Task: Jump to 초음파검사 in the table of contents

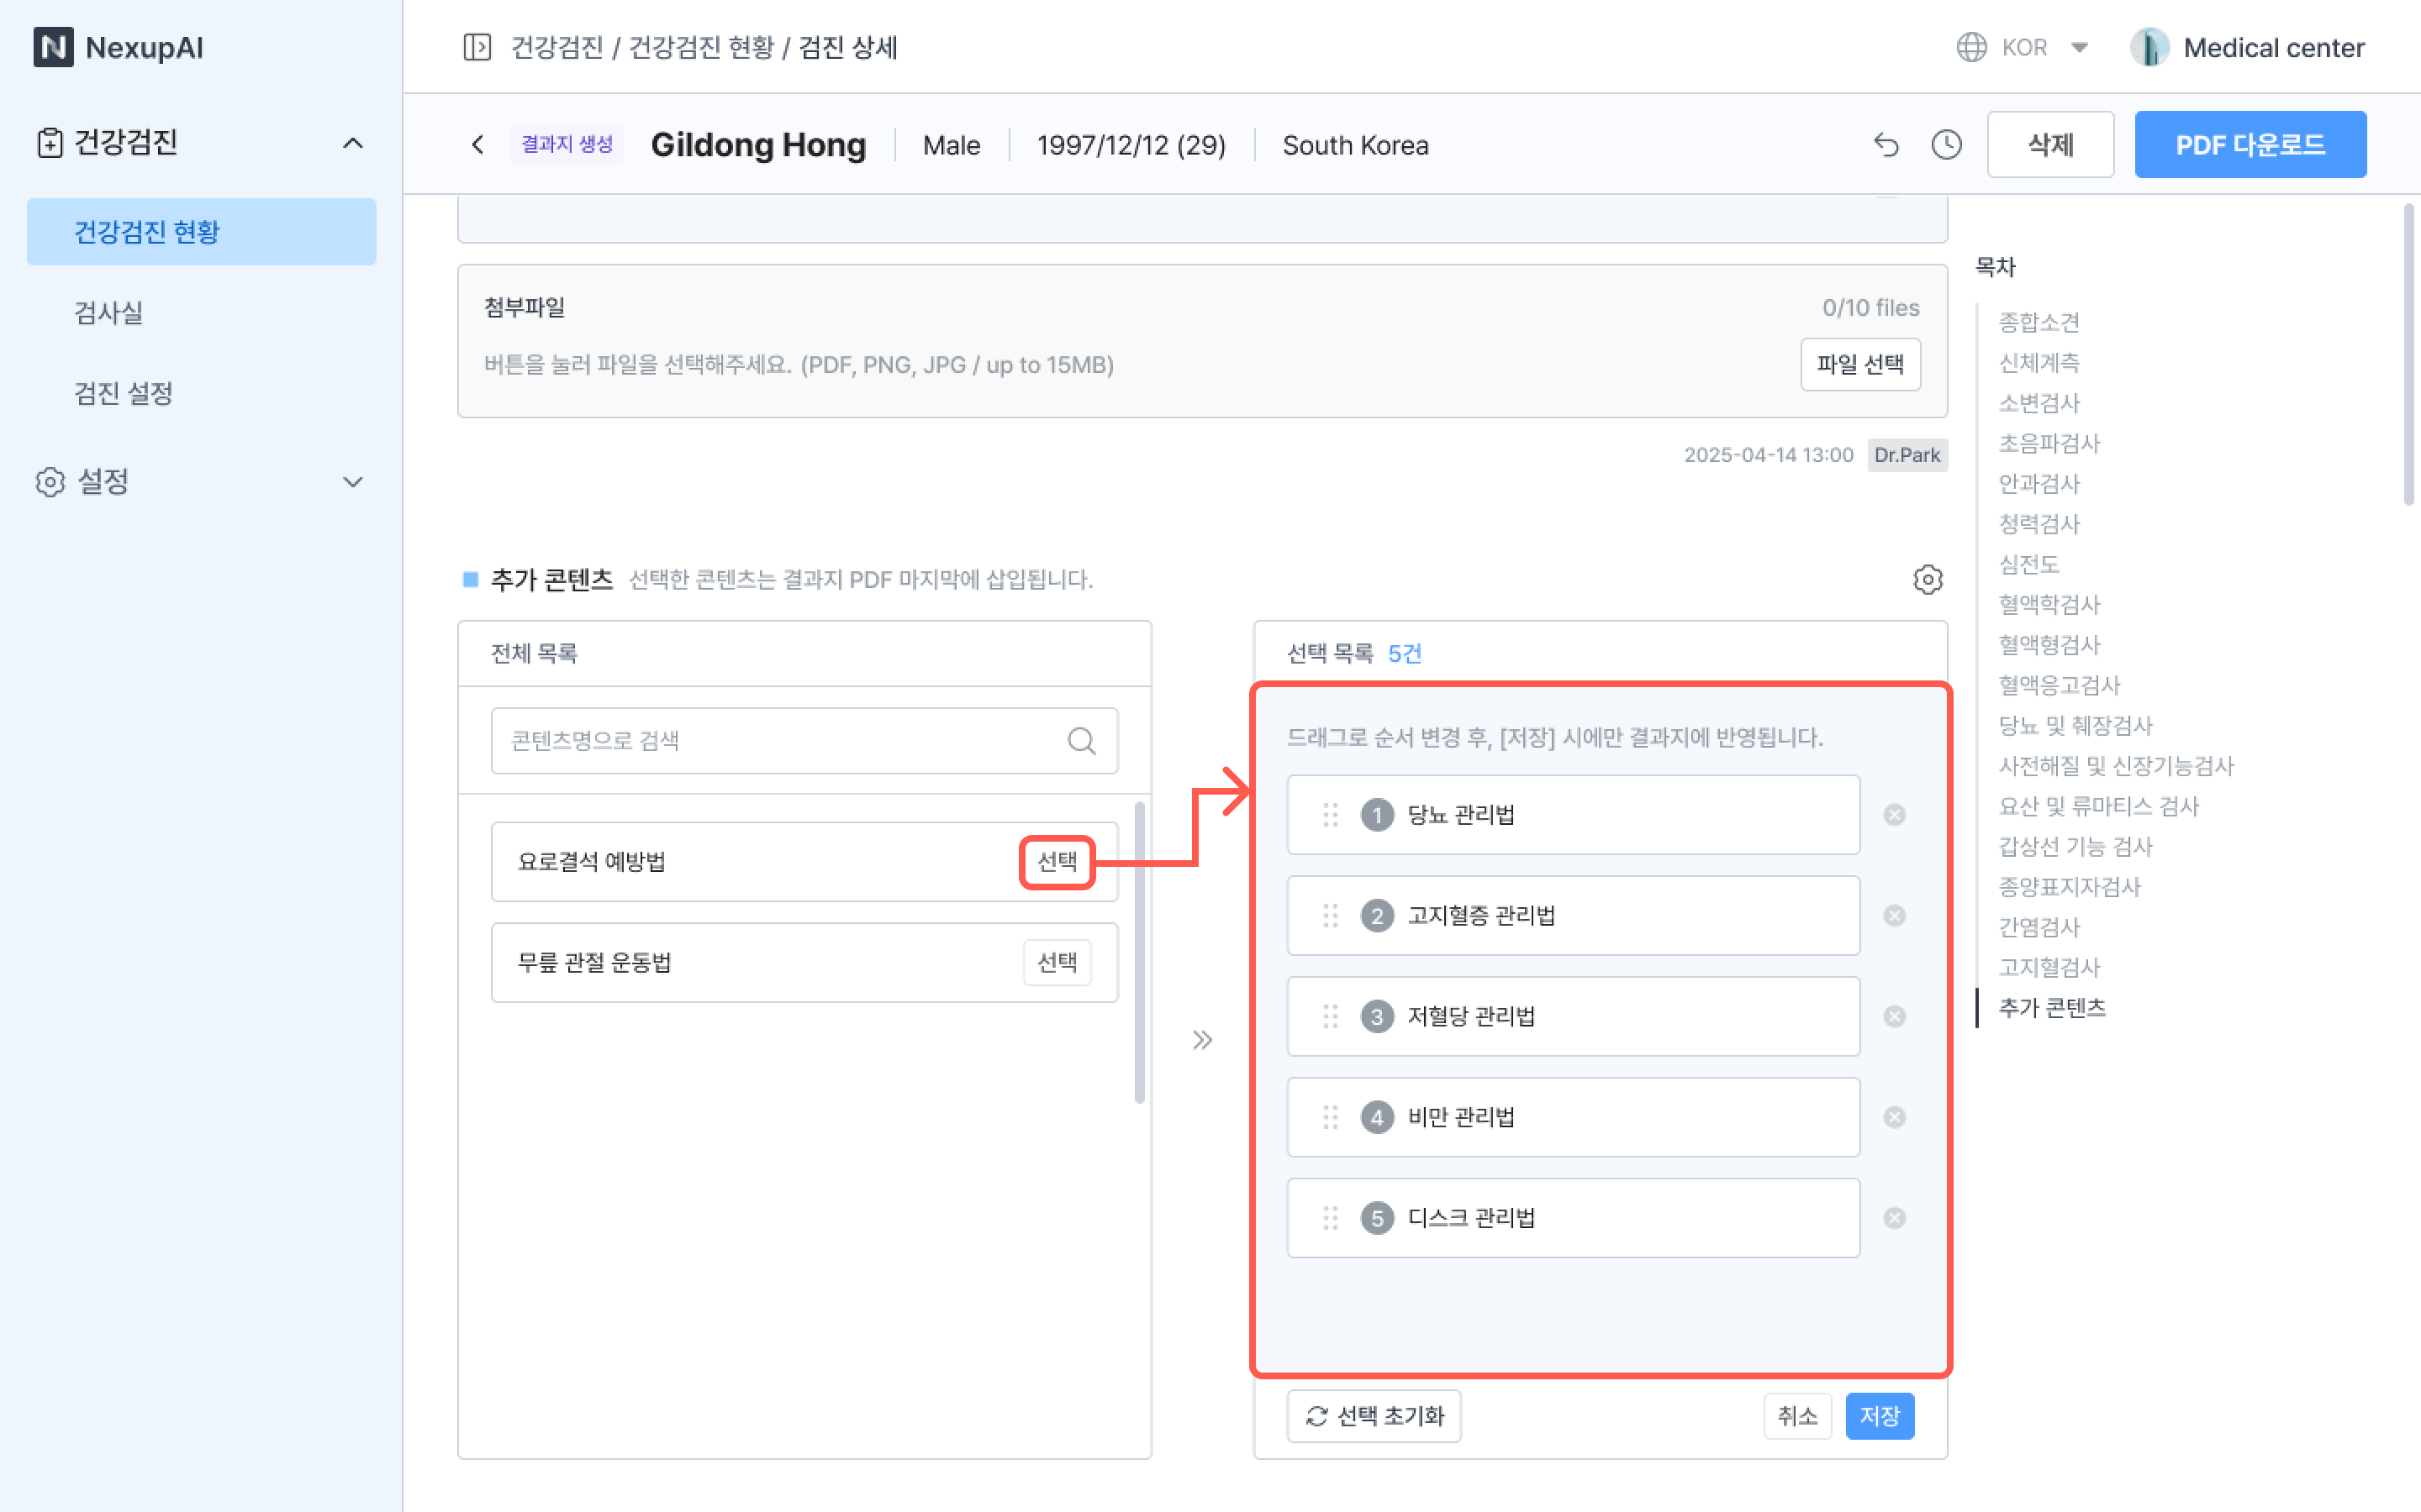Action: click(x=2049, y=443)
